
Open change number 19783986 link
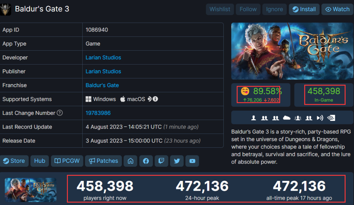click(x=98, y=113)
